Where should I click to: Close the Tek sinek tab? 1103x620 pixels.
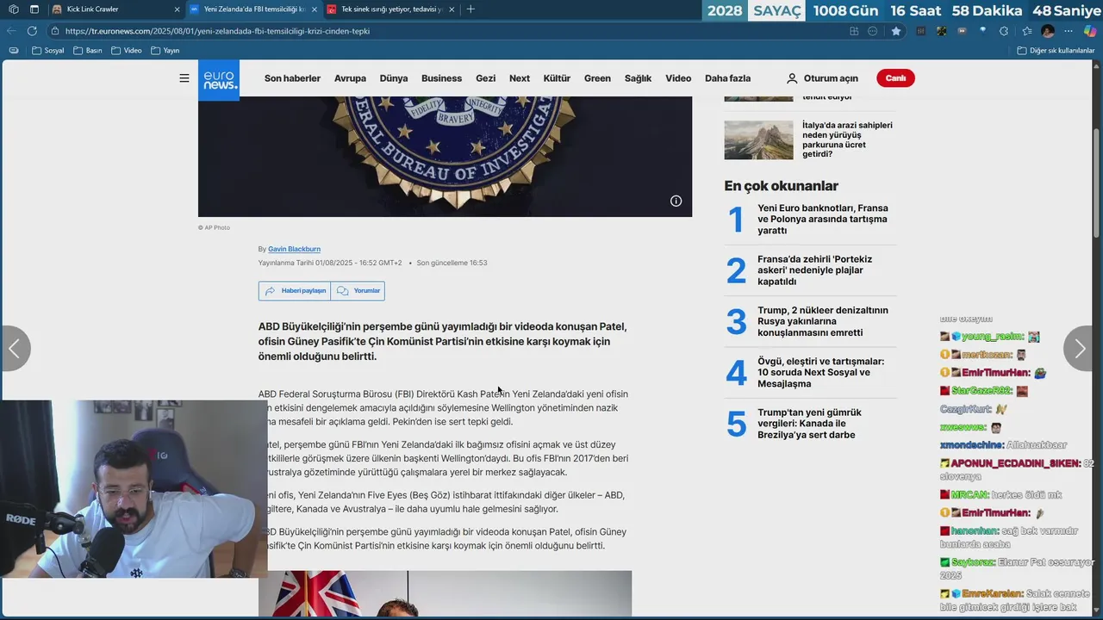click(452, 9)
